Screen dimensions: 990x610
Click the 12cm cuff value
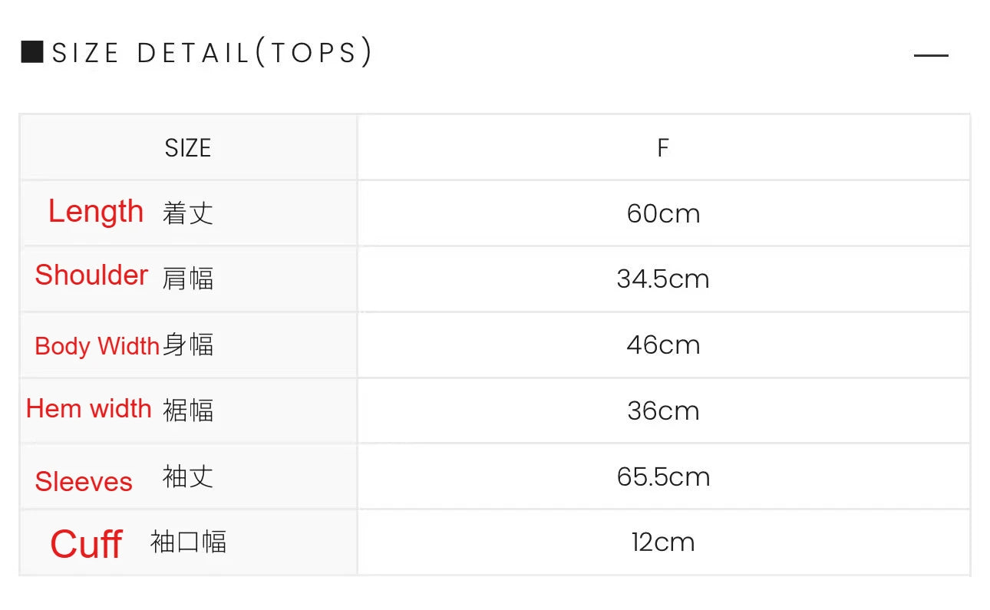663,542
